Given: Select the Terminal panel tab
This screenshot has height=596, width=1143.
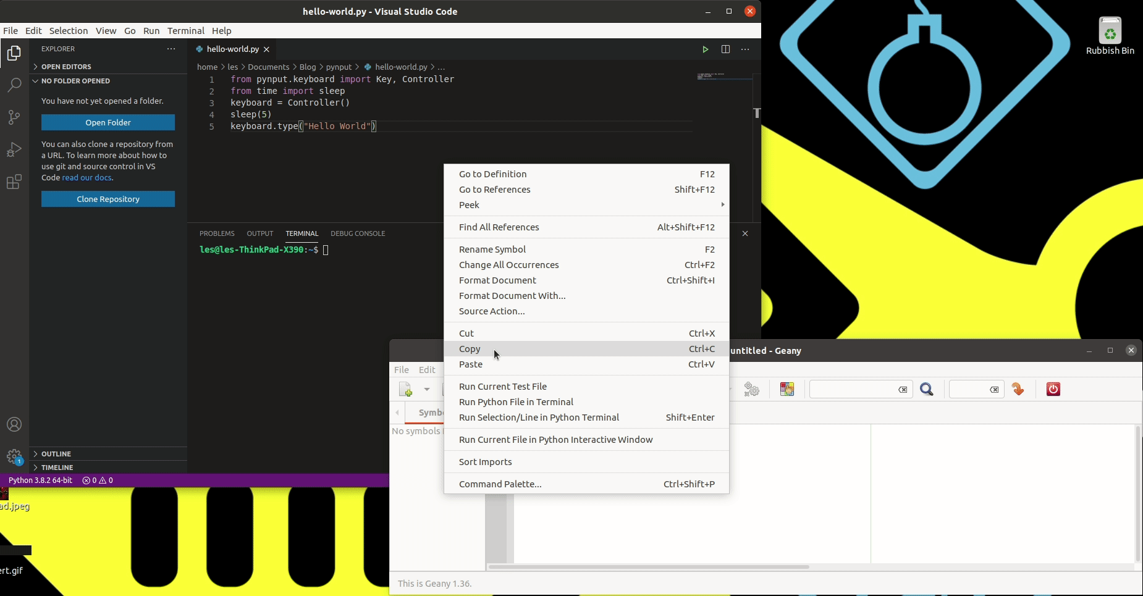Looking at the screenshot, I should tap(302, 233).
